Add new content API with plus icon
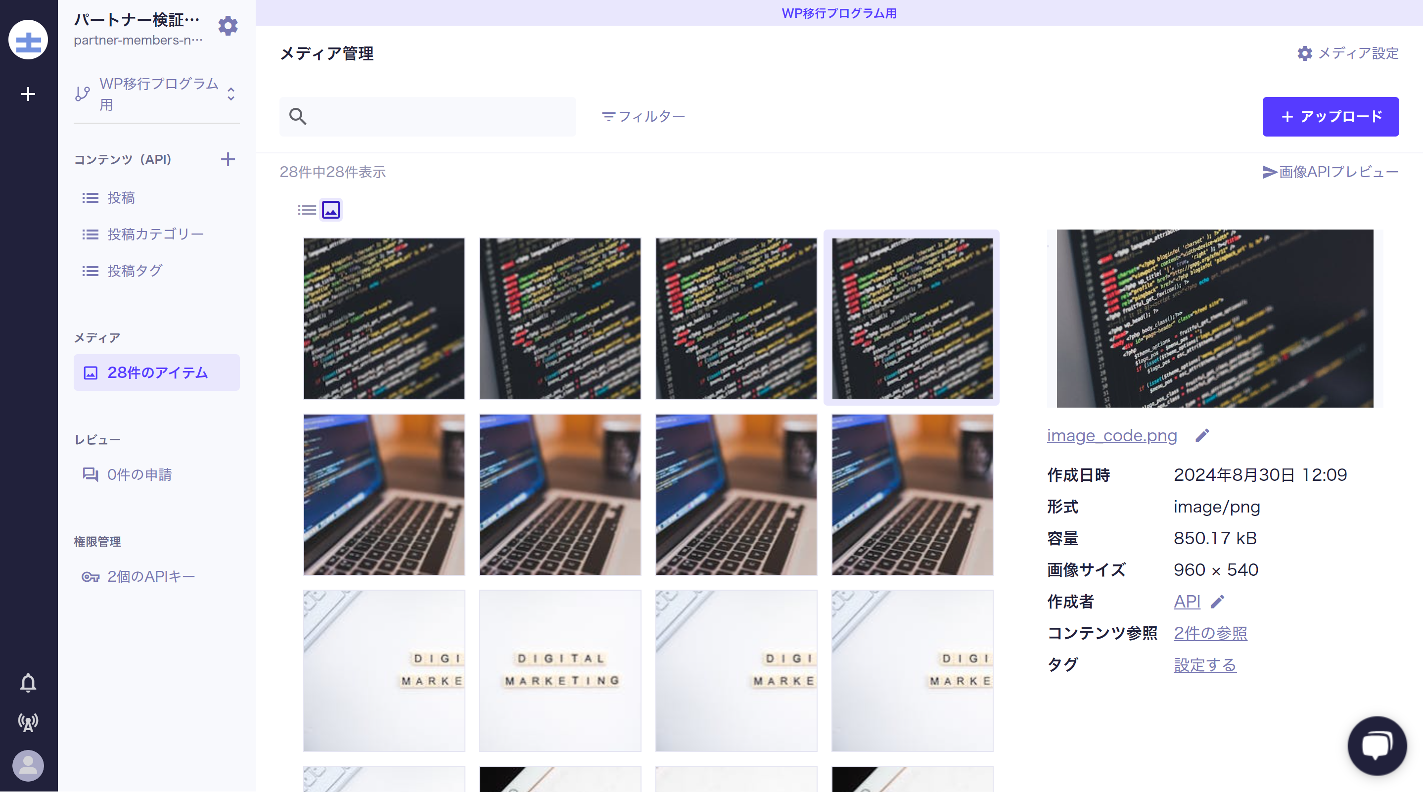Image resolution: width=1423 pixels, height=792 pixels. pyautogui.click(x=228, y=160)
